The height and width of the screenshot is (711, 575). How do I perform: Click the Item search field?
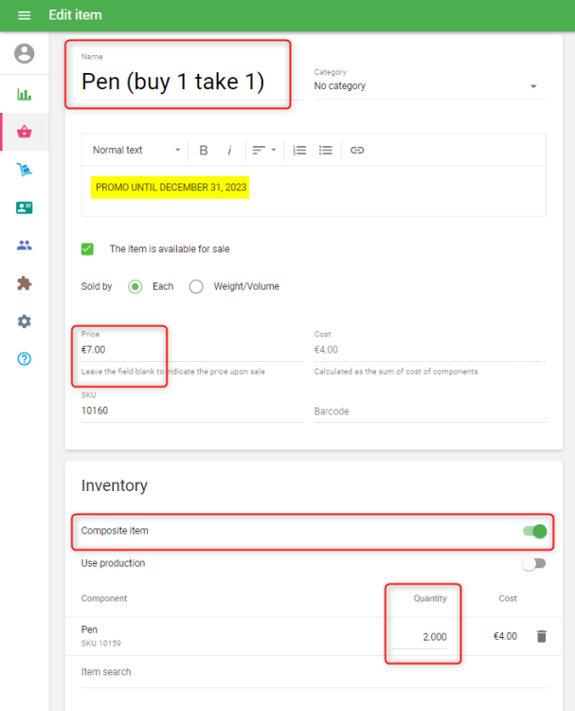313,672
